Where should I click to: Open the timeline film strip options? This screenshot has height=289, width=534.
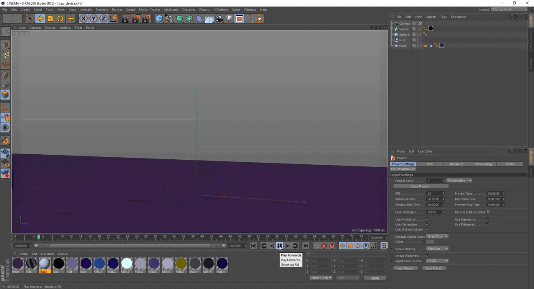coord(384,246)
